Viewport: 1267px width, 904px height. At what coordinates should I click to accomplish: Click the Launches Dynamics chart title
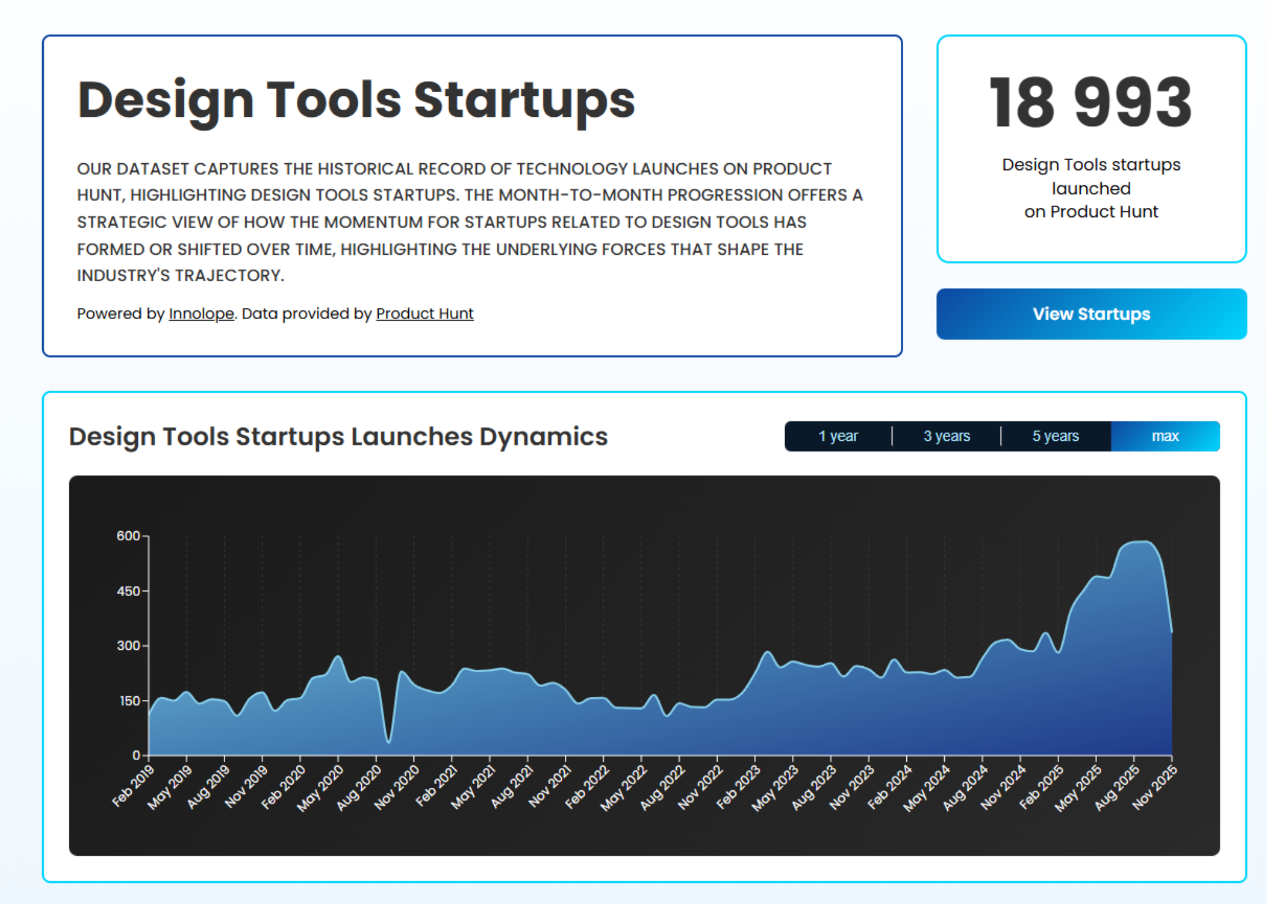pos(338,437)
